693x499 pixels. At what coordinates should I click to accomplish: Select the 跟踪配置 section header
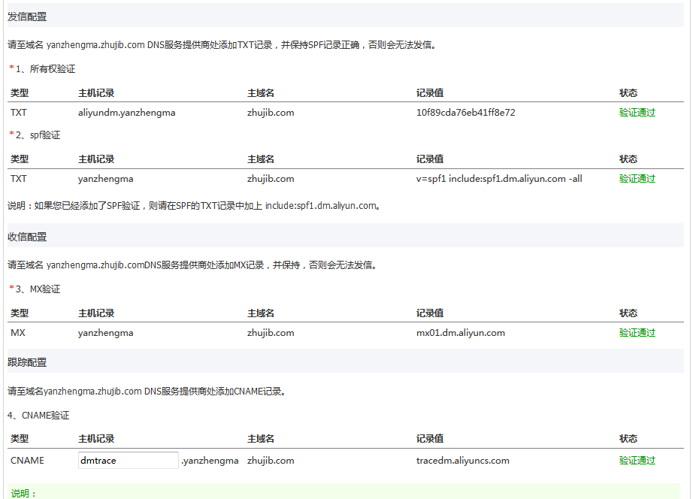[x=26, y=361]
